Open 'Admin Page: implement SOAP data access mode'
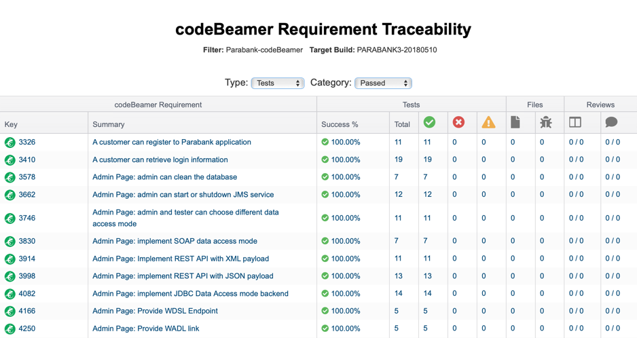The image size is (637, 338). 175,241
